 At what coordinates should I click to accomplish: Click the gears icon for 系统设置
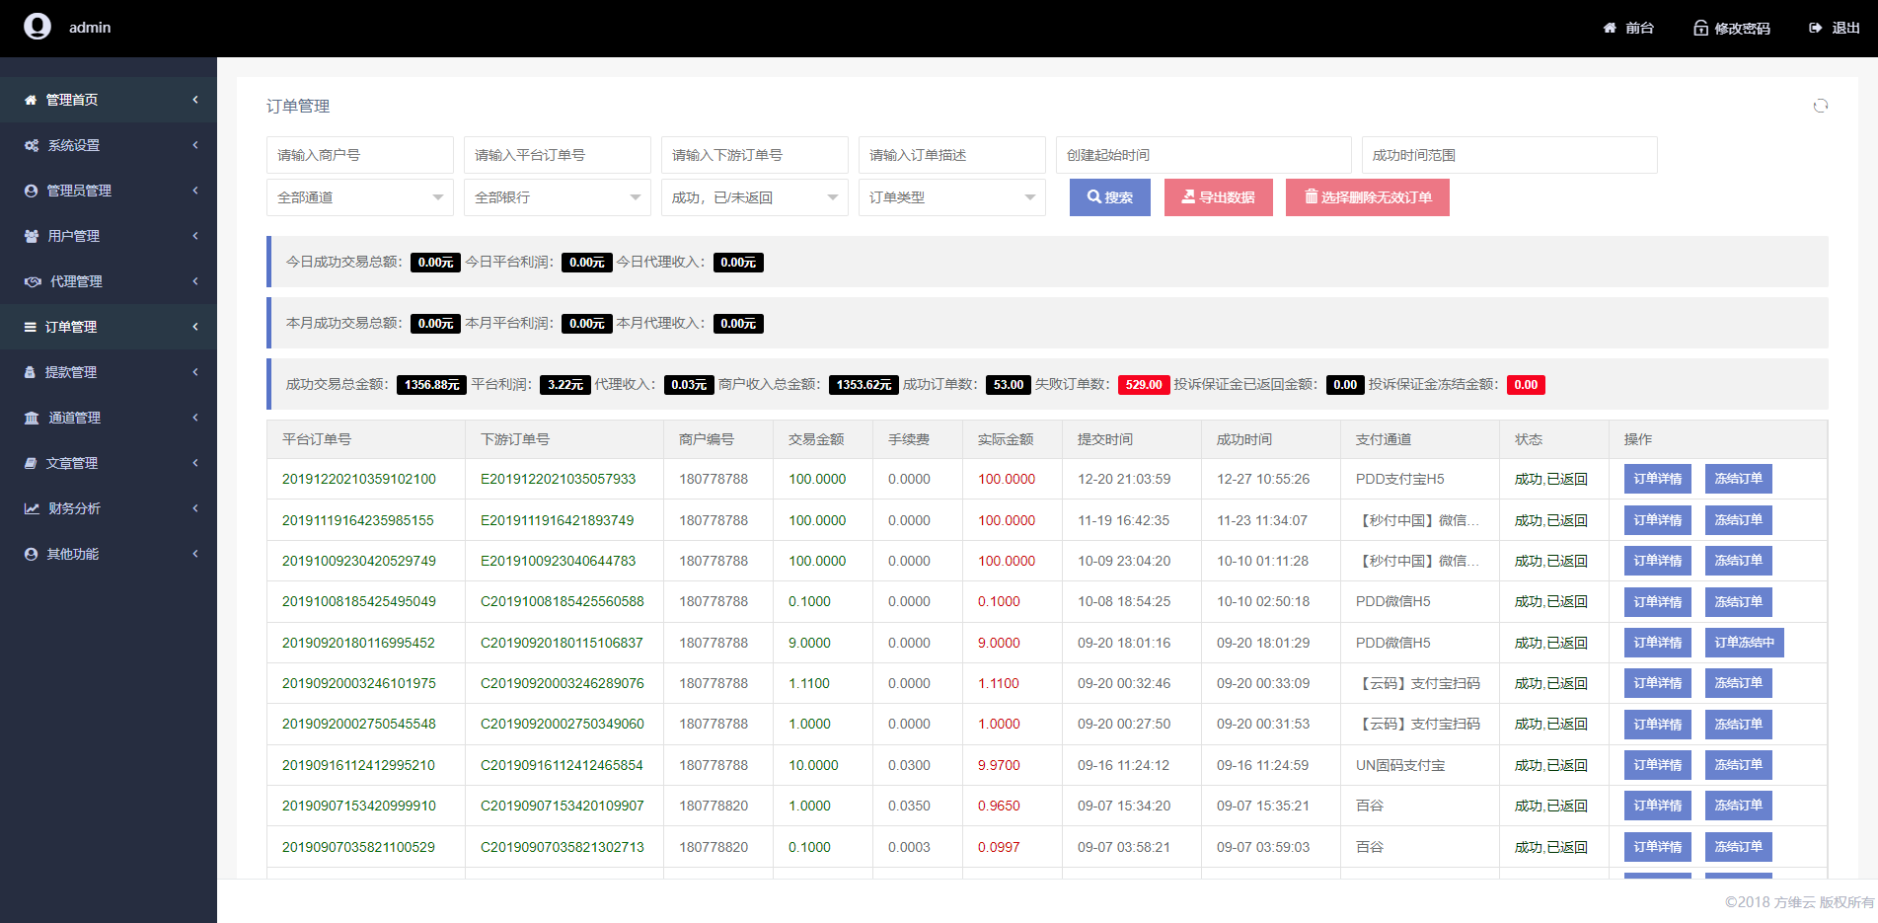point(32,145)
